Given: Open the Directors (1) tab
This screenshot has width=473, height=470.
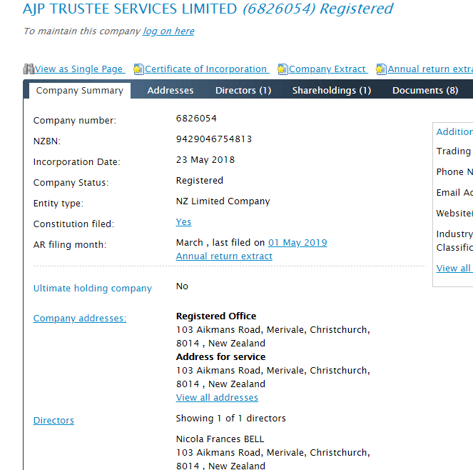Looking at the screenshot, I should pyautogui.click(x=243, y=91).
